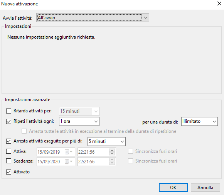The width and height of the screenshot is (224, 195).
Task: Open the Illimitato duration dropdown
Action: [x=199, y=122]
